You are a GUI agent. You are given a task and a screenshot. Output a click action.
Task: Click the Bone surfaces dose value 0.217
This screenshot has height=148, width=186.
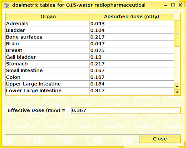coord(132,37)
